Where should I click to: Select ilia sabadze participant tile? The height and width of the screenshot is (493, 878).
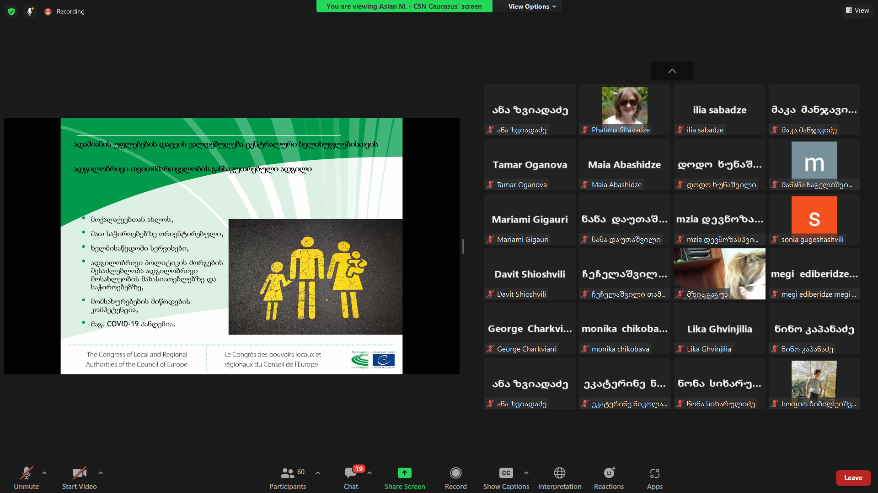[x=720, y=110]
